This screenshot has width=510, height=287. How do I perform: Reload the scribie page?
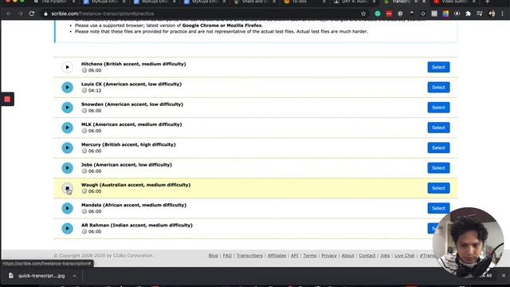pyautogui.click(x=32, y=14)
